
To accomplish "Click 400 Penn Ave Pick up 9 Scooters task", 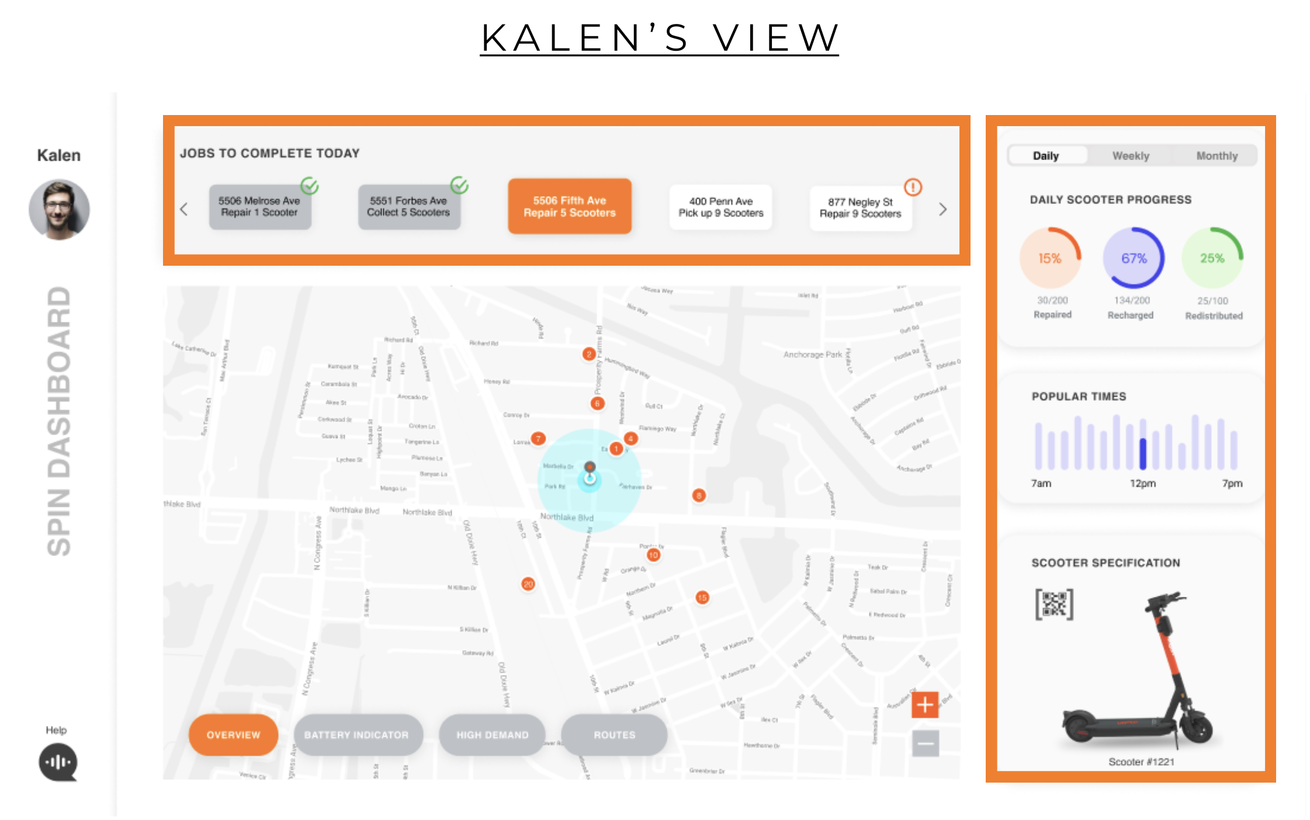I will pyautogui.click(x=720, y=205).
